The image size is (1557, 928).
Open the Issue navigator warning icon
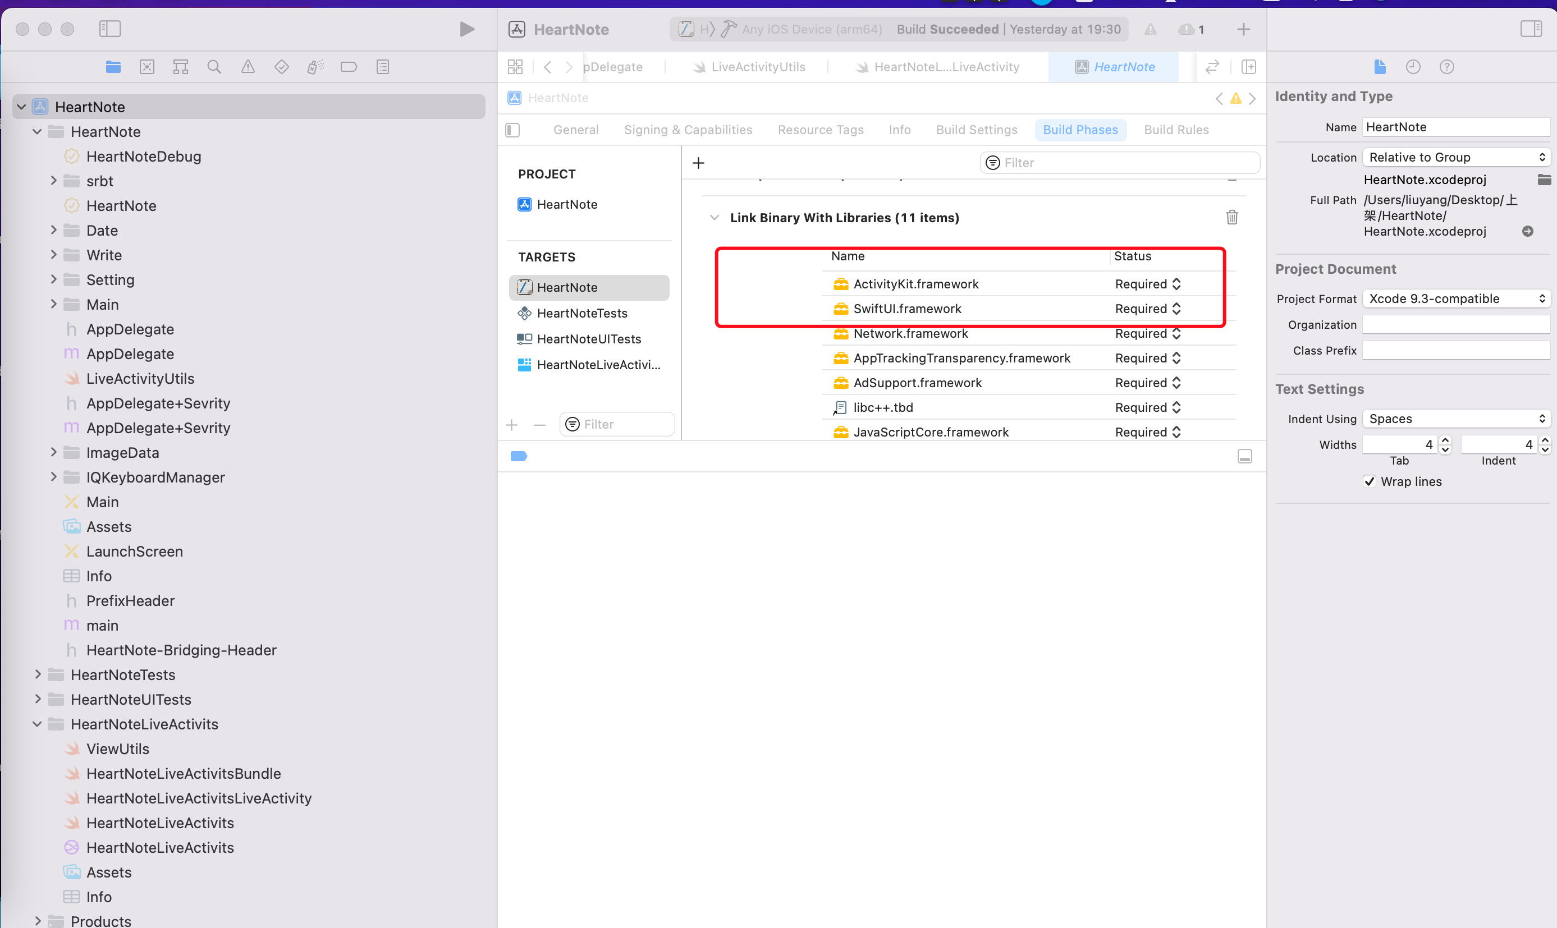click(248, 67)
